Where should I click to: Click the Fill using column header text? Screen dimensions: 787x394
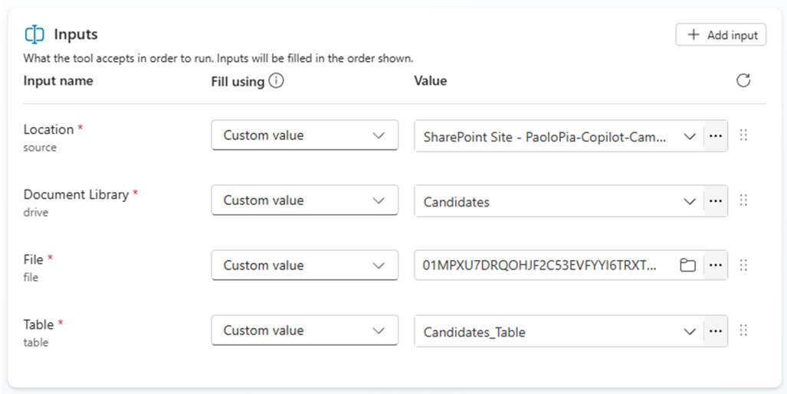click(238, 81)
